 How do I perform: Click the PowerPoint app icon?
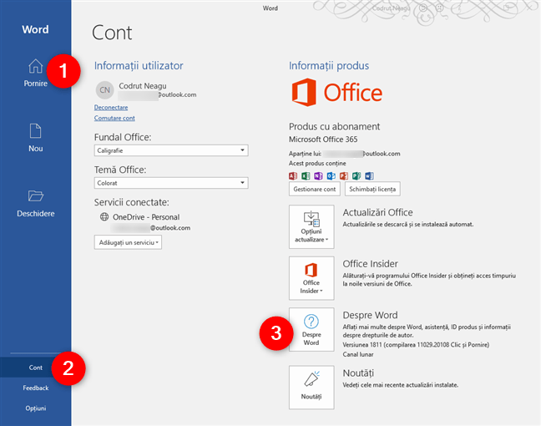[x=344, y=176]
